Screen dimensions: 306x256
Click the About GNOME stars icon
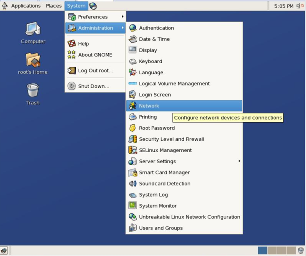(x=72, y=54)
